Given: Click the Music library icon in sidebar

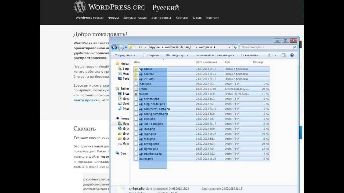Looking at the screenshot, I should click(x=120, y=109).
